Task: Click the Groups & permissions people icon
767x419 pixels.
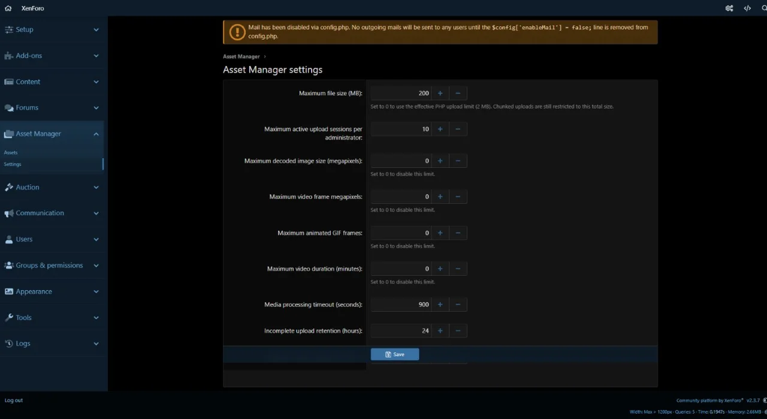Action: pyautogui.click(x=9, y=266)
